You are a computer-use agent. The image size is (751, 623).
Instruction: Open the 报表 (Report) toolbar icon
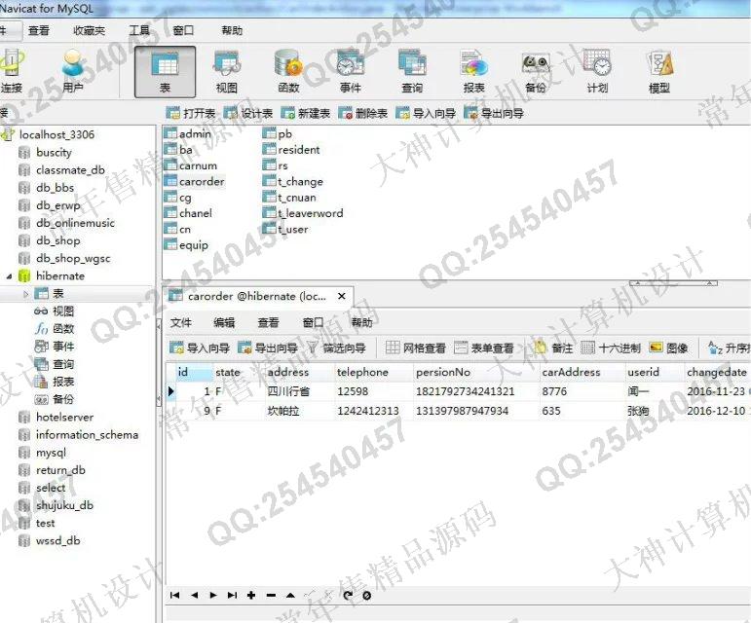click(x=473, y=72)
